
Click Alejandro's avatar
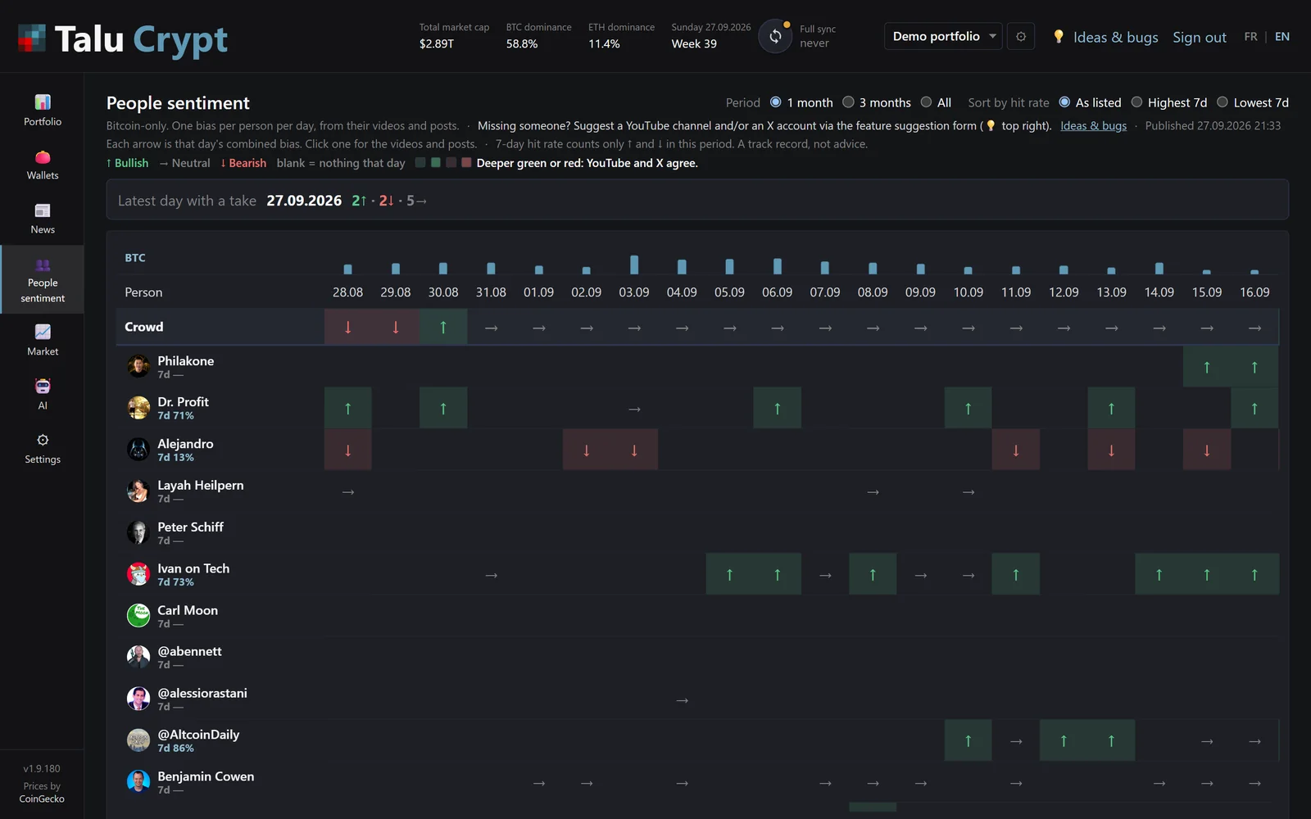[x=138, y=449]
